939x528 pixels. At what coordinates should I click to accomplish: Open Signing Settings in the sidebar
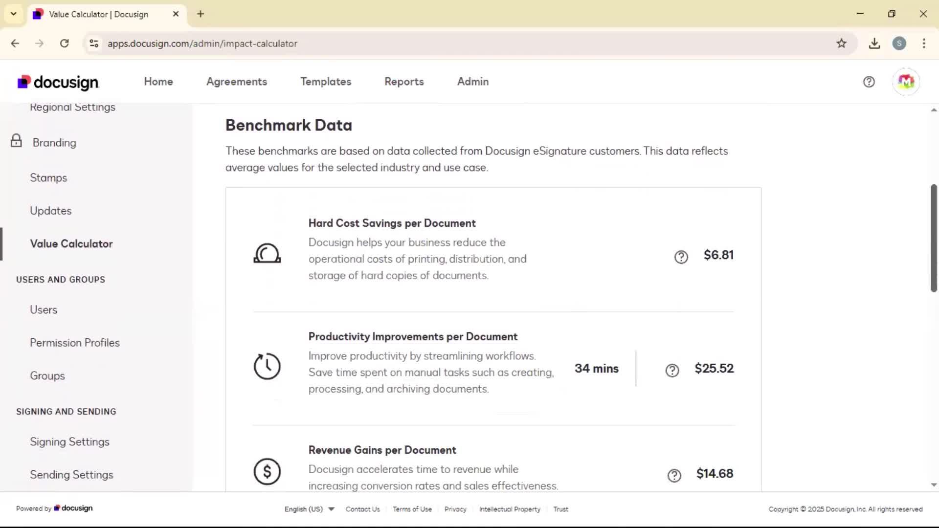(69, 442)
